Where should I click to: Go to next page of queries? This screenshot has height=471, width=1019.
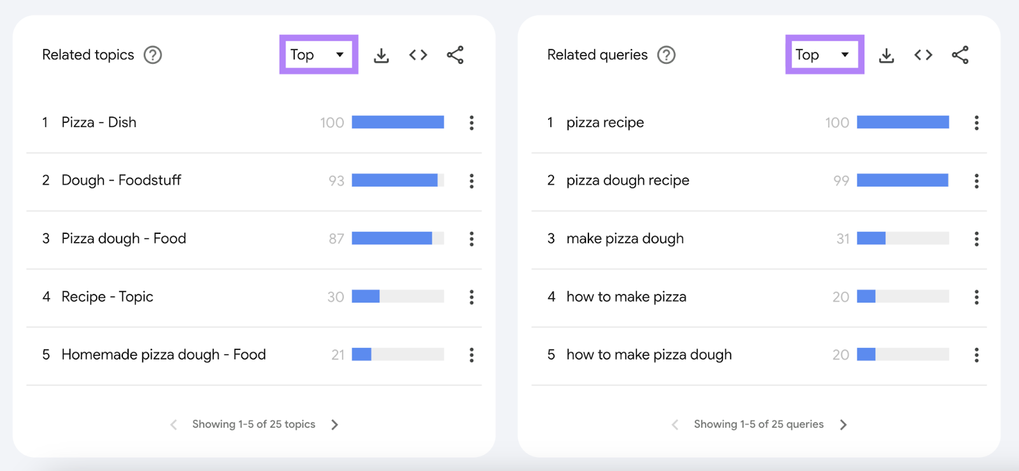tap(844, 424)
